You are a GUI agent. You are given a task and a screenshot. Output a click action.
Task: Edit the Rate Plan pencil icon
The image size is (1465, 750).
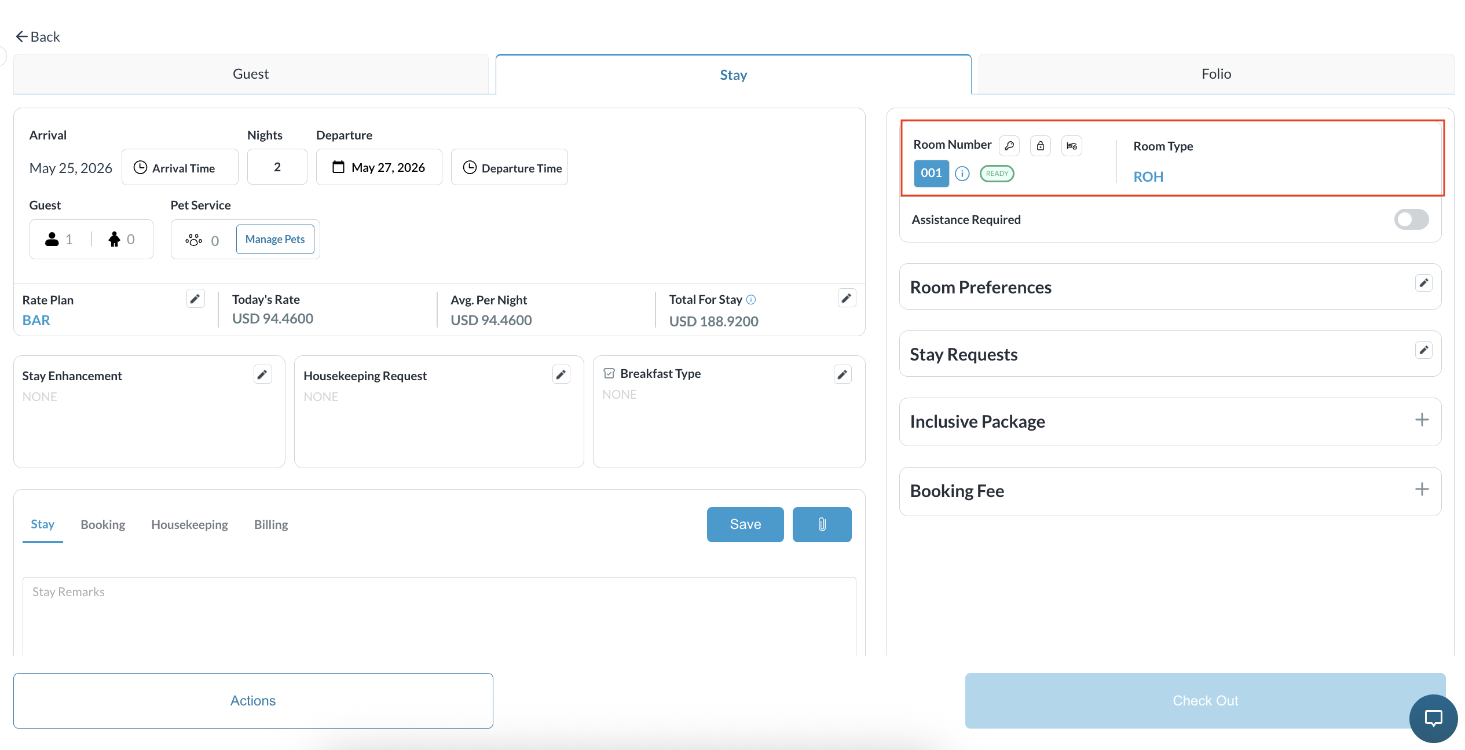(196, 299)
